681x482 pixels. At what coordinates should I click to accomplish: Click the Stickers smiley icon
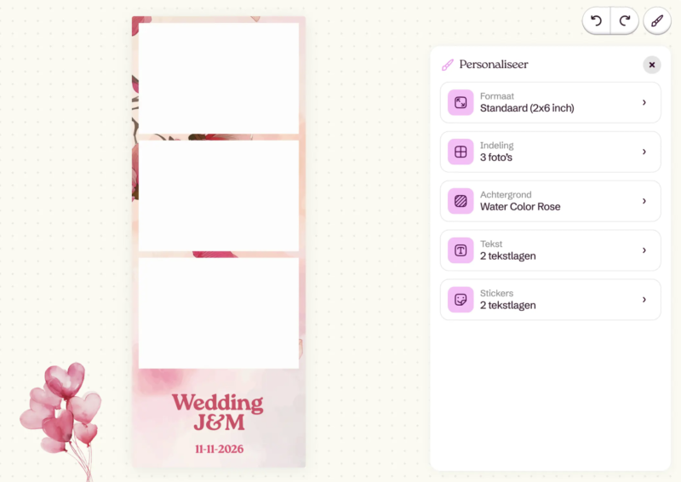pyautogui.click(x=461, y=300)
